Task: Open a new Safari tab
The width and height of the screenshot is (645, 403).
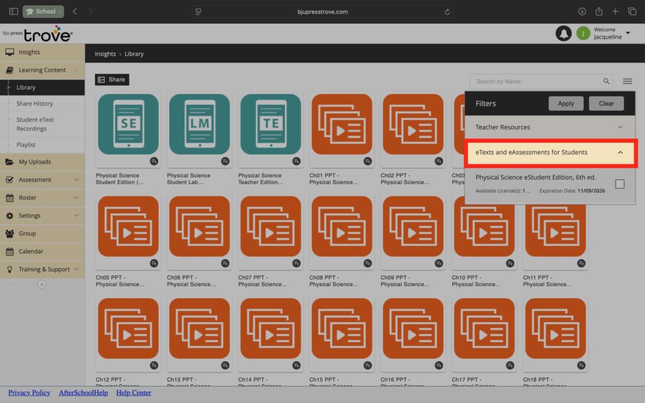Action: [615, 11]
